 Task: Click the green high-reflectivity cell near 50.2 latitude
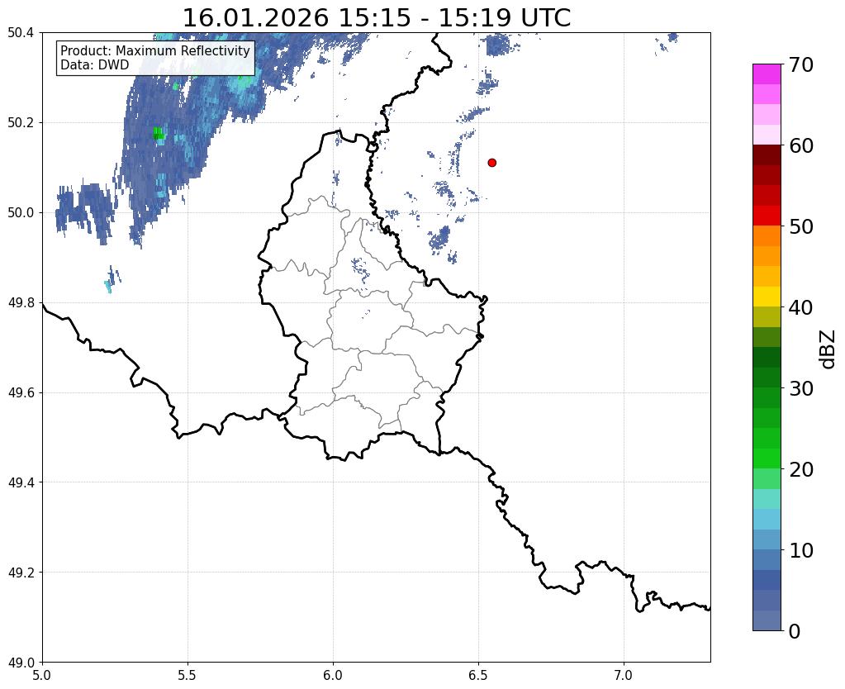pos(158,133)
